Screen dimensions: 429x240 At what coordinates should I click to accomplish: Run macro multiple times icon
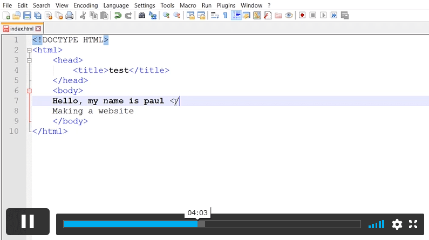pos(334,16)
